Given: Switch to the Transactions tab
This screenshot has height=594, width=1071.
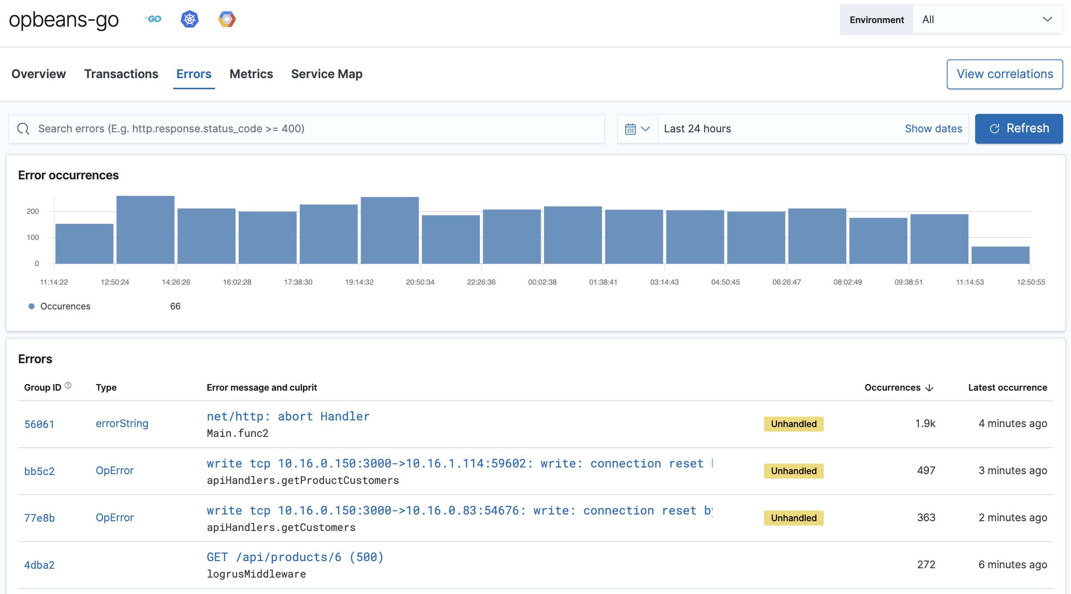Looking at the screenshot, I should [x=122, y=74].
